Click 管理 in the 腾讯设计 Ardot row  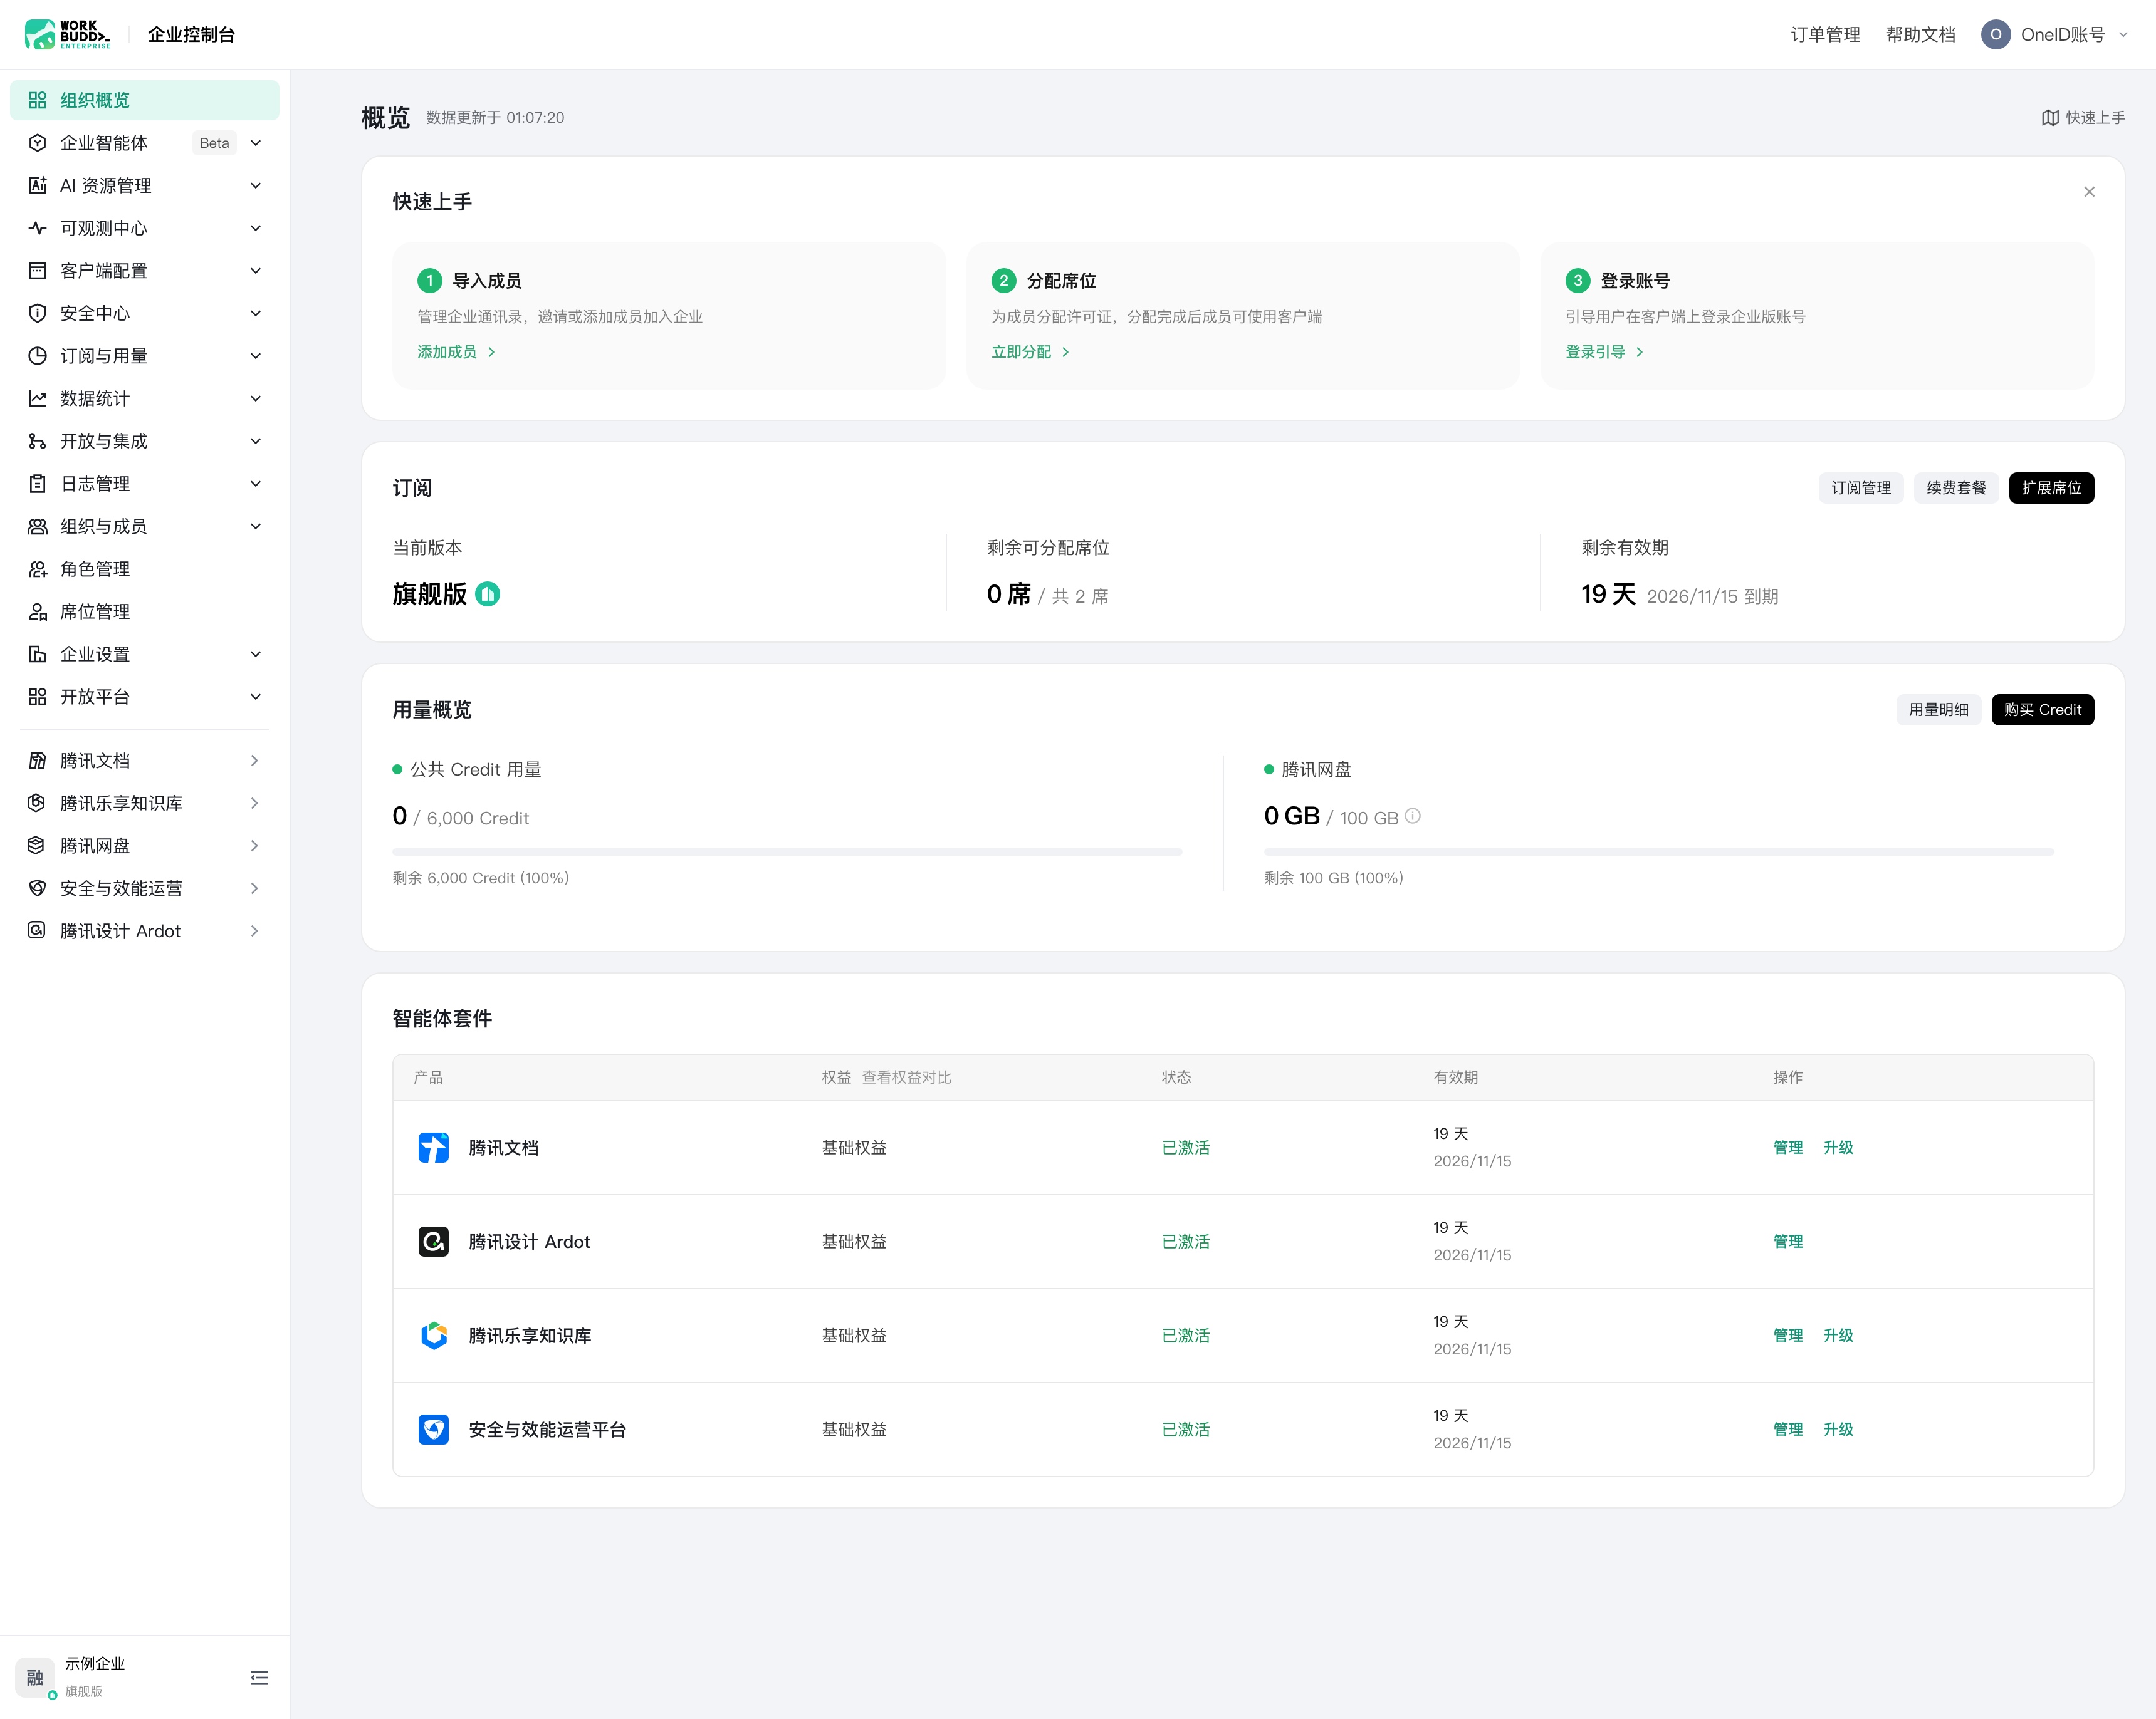pyautogui.click(x=1788, y=1241)
